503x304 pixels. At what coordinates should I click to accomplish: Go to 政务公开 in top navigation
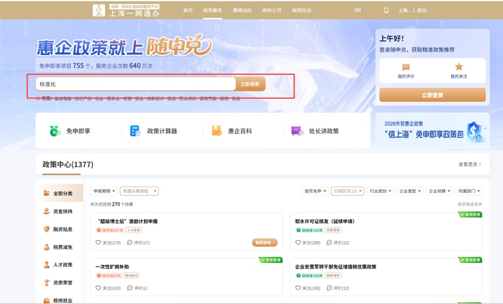point(271,10)
